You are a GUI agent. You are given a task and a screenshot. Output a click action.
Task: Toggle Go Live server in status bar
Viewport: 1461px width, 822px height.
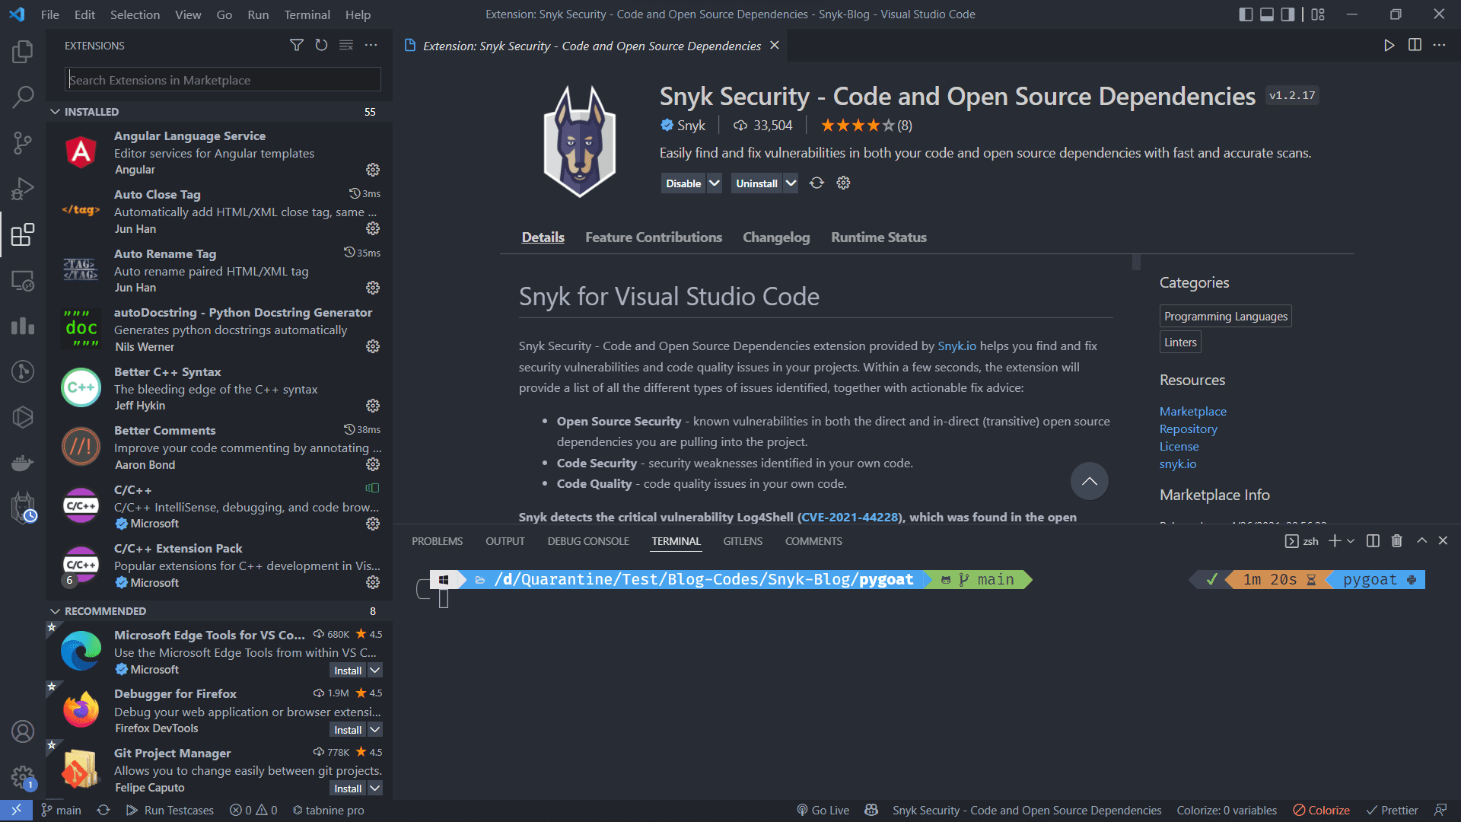(823, 811)
